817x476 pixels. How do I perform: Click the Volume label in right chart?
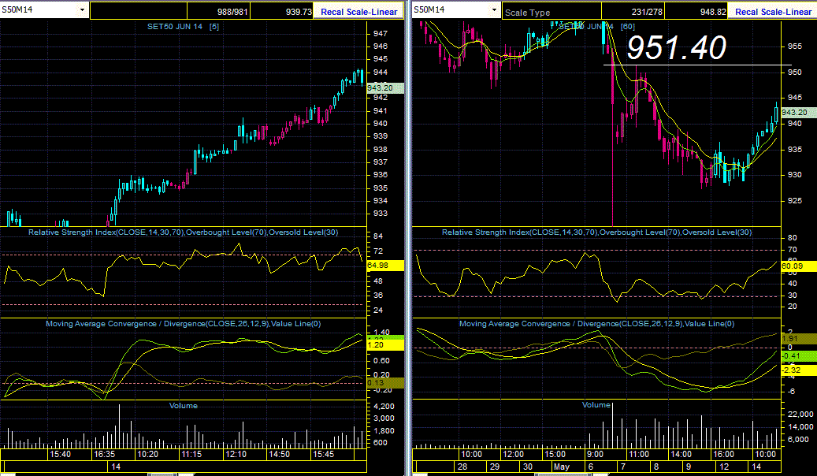click(x=596, y=404)
